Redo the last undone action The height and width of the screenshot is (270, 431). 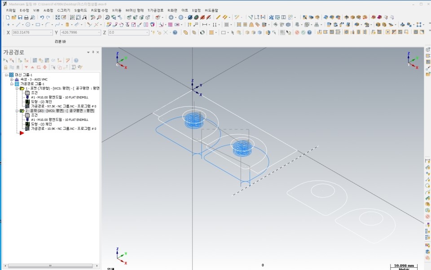tap(48, 18)
